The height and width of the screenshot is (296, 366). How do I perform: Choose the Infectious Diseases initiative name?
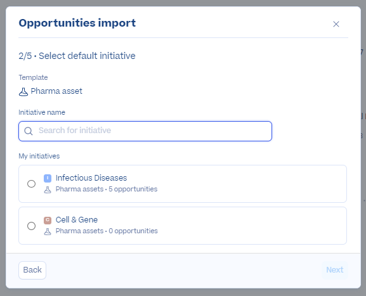[91, 178]
